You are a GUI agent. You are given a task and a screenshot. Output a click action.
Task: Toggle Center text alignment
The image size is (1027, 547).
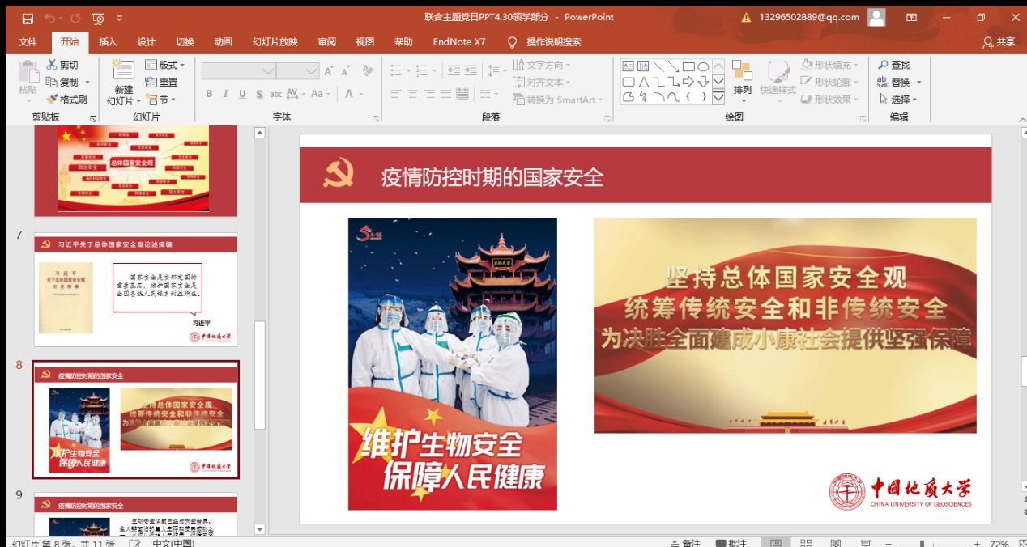pos(412,94)
